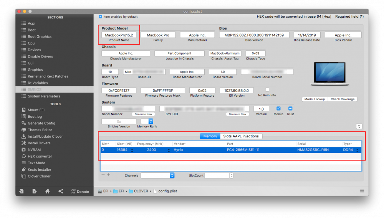Click the MacBook Pro model thumbnail
Image resolution: width=384 pixels, height=218 pixels.
pyautogui.click(x=329, y=74)
